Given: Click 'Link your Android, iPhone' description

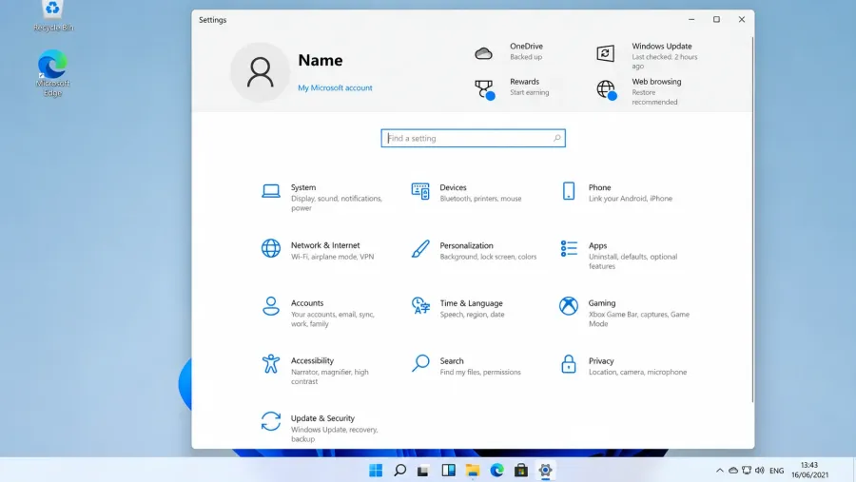Looking at the screenshot, I should pyautogui.click(x=630, y=199).
